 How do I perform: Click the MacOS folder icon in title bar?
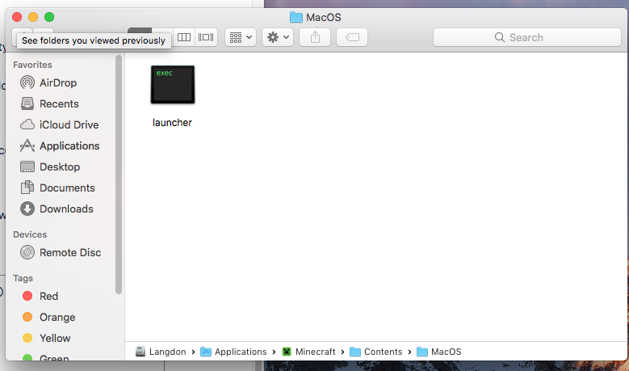pos(296,17)
